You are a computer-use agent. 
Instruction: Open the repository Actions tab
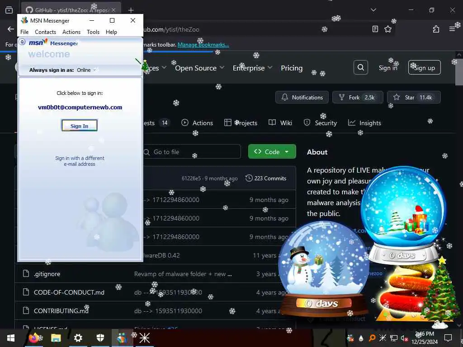tap(197, 123)
